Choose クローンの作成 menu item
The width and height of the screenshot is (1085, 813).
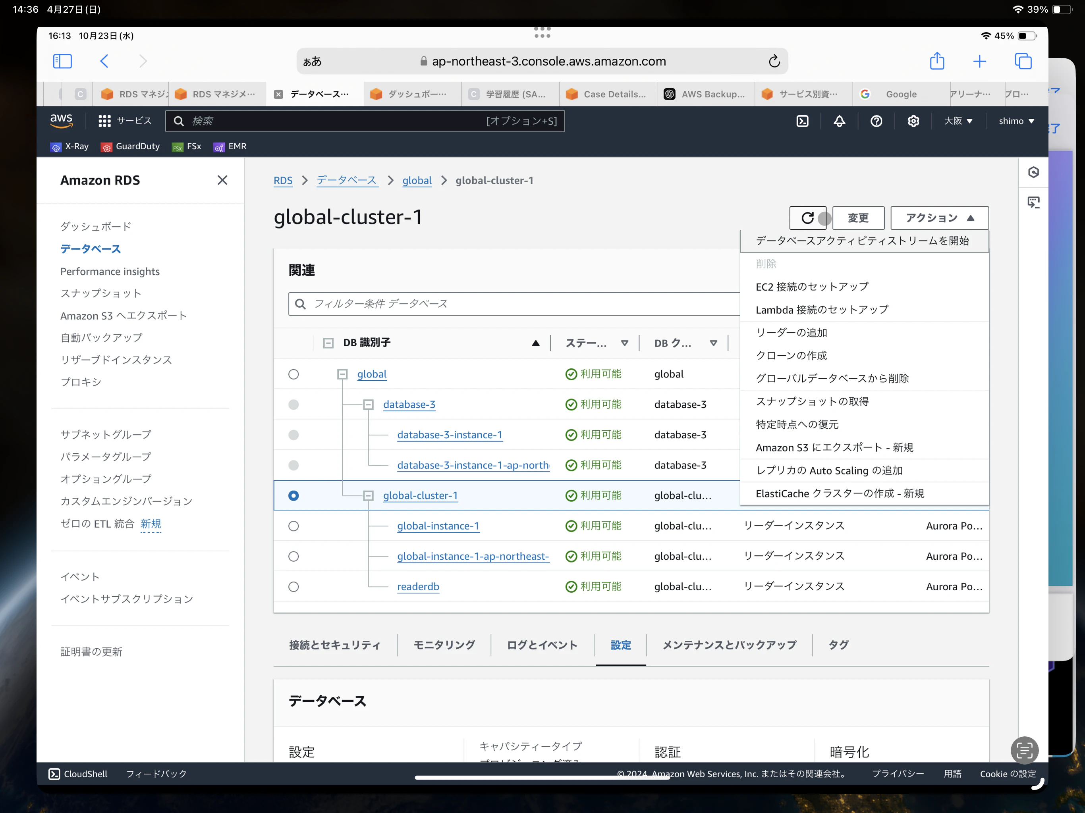pos(864,356)
